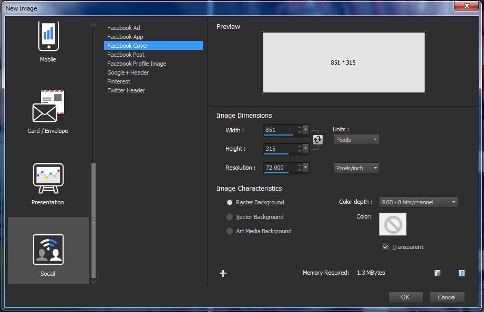Select the Social category icon
The image size is (484, 312).
pyautogui.click(x=48, y=251)
